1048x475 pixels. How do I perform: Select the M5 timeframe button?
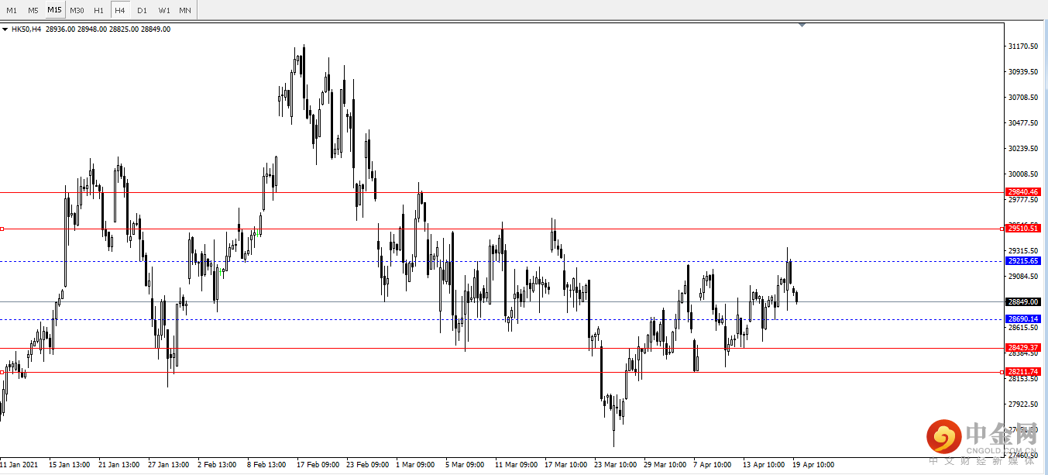click(x=33, y=10)
